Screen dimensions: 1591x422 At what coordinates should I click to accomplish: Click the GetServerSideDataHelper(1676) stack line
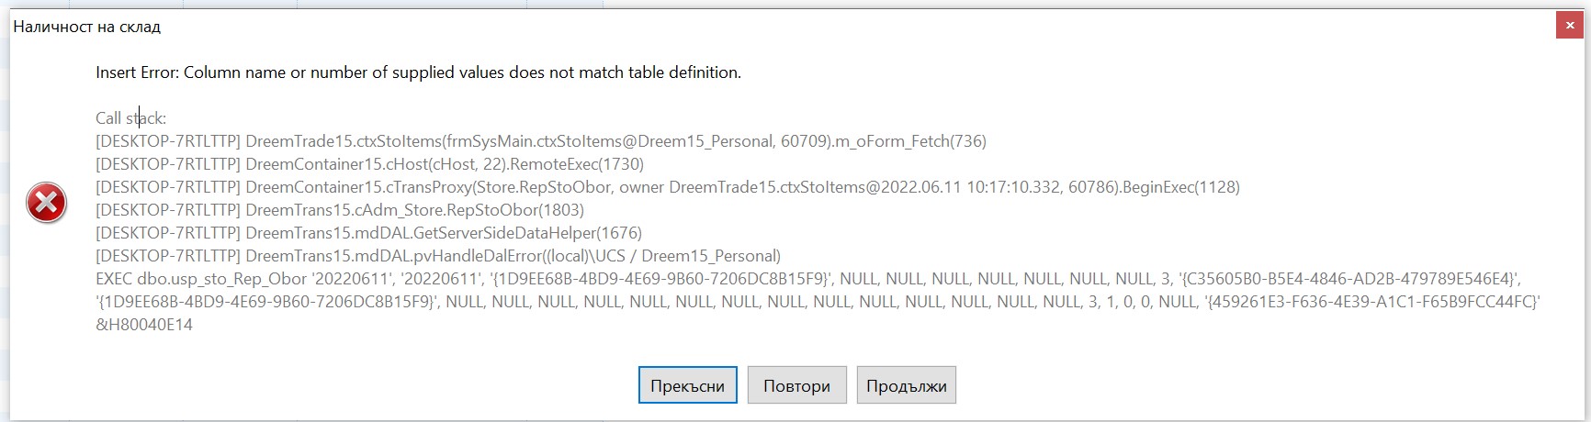[368, 233]
